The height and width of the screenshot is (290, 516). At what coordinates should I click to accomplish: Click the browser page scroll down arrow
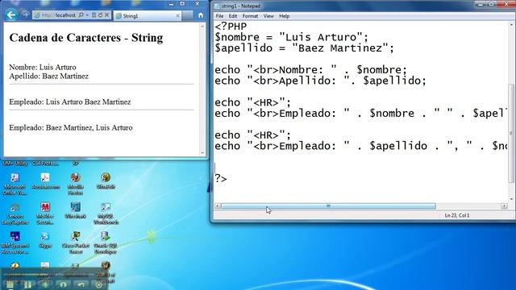pyautogui.click(x=202, y=153)
